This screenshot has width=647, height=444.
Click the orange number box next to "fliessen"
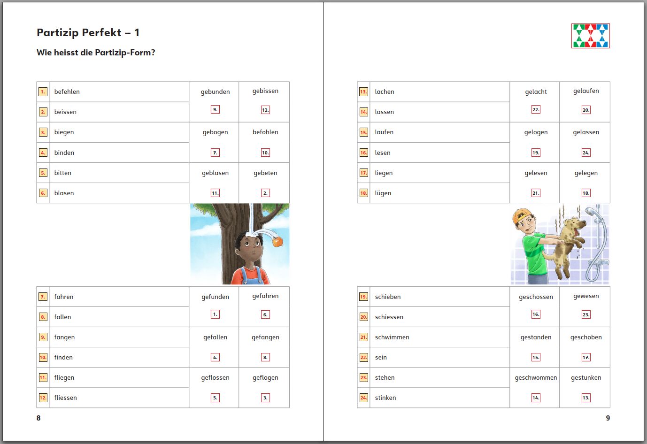tap(43, 398)
